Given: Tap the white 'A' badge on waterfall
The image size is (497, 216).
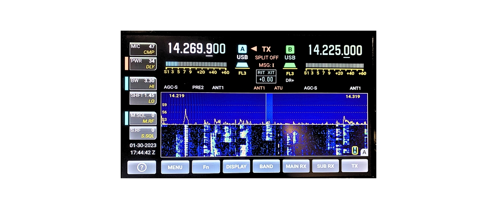Looking at the screenshot, I should [x=364, y=152].
